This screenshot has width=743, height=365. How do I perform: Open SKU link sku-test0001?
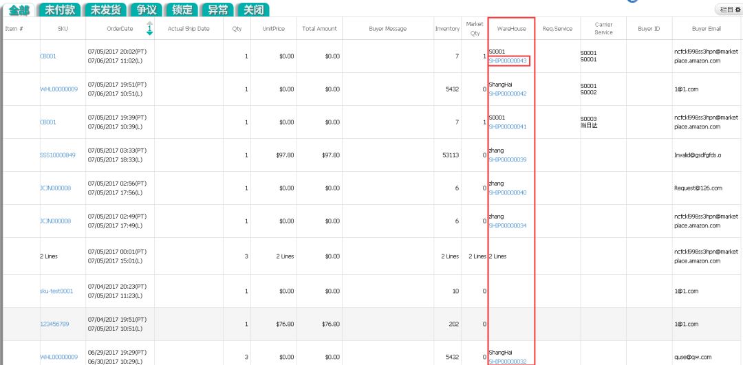56,291
